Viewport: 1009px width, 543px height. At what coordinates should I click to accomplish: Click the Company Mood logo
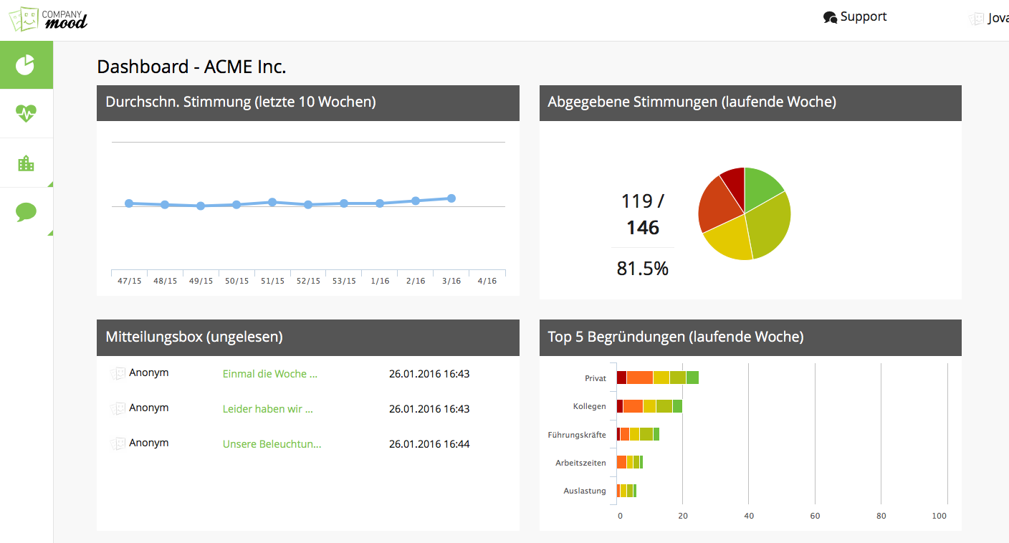[48, 19]
